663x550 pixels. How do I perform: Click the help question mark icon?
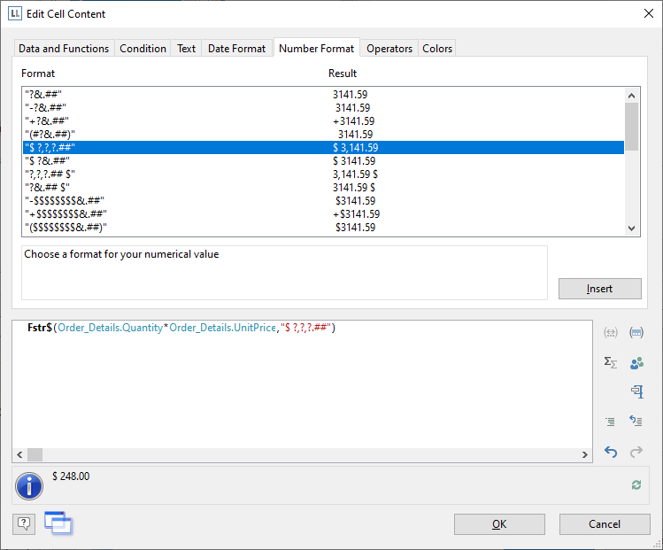[x=24, y=524]
